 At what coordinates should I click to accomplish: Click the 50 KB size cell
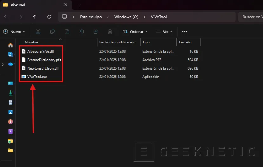click(194, 77)
